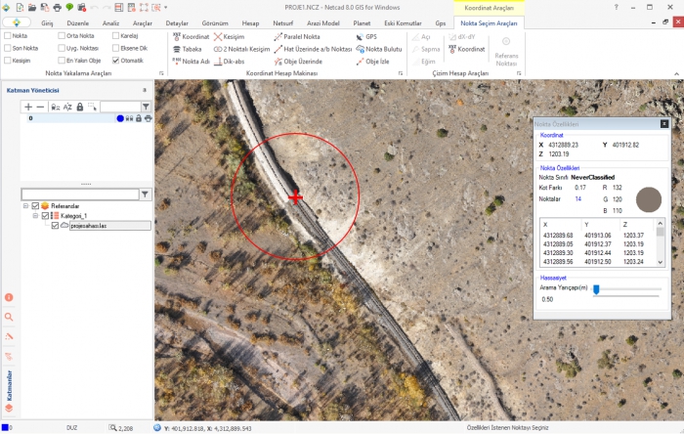
Task: Collapse the ribbon with the chevron
Action: 676,73
